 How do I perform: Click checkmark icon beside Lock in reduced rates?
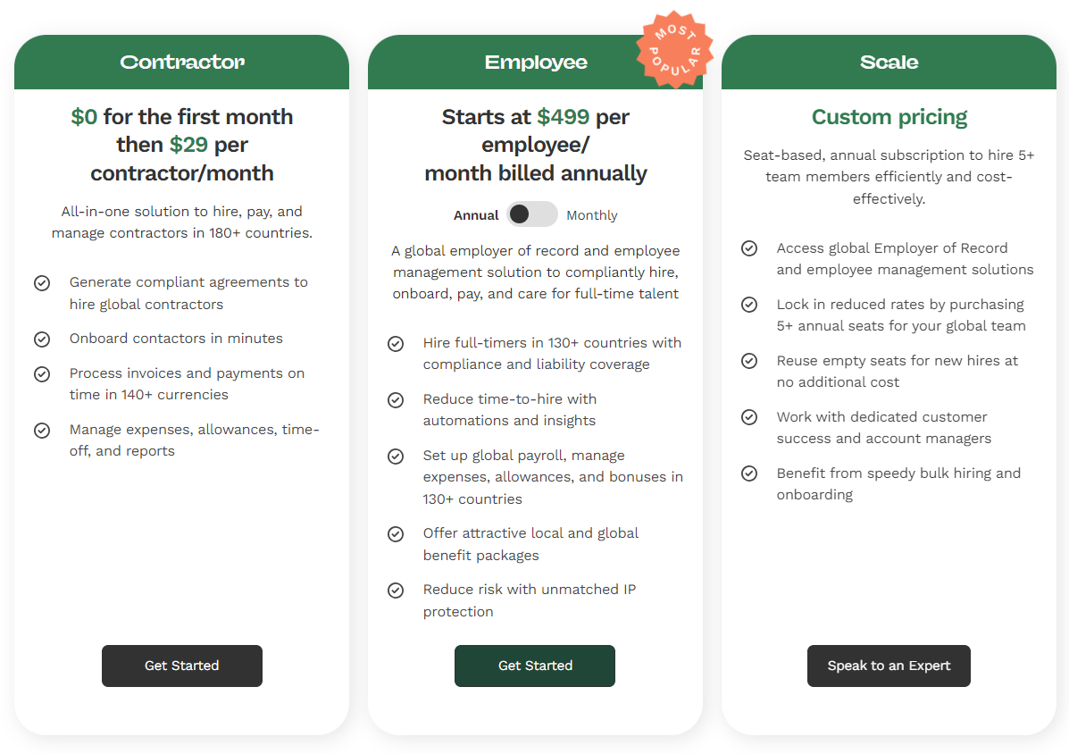tap(749, 305)
